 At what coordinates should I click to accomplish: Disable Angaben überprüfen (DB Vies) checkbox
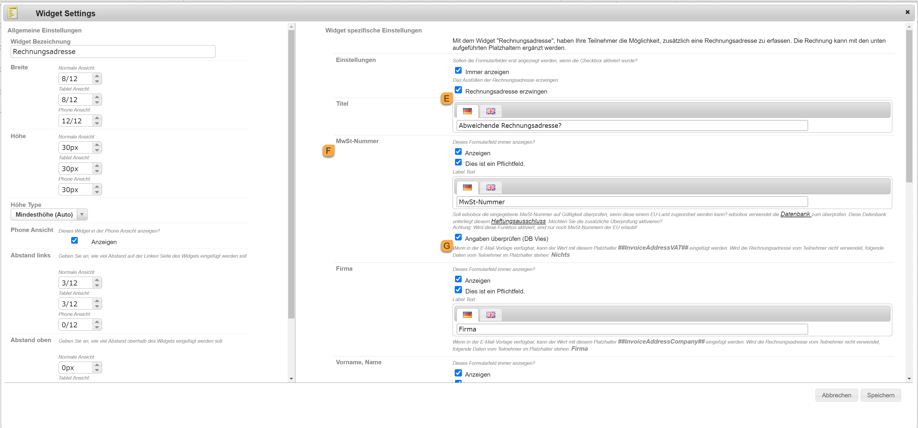[x=458, y=237]
